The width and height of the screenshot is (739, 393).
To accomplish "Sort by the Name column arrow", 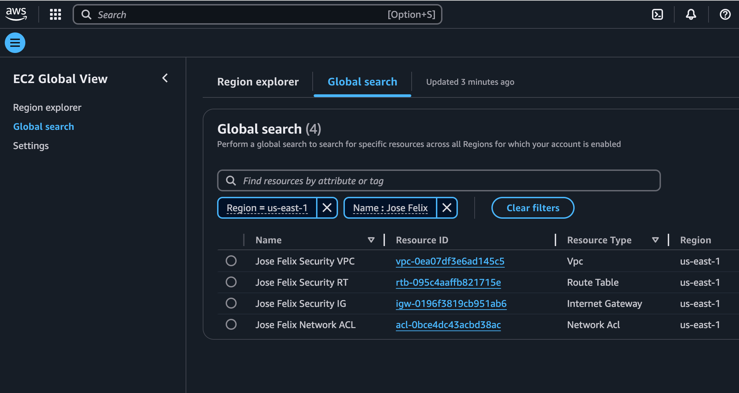I will (371, 240).
